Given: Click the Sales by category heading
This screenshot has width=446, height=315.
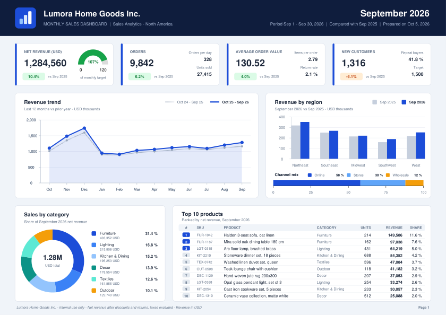Looking at the screenshot, I should [46, 214].
